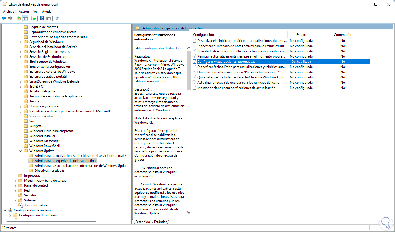Open the Ver menu
The image size is (395, 232).
[x=36, y=12]
